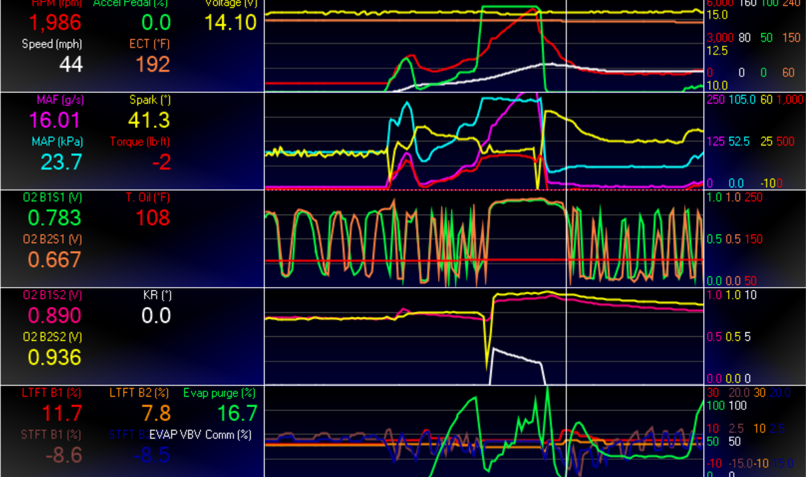806x477 pixels.
Task: Click the MAF reading 16.01
Action: (x=55, y=120)
